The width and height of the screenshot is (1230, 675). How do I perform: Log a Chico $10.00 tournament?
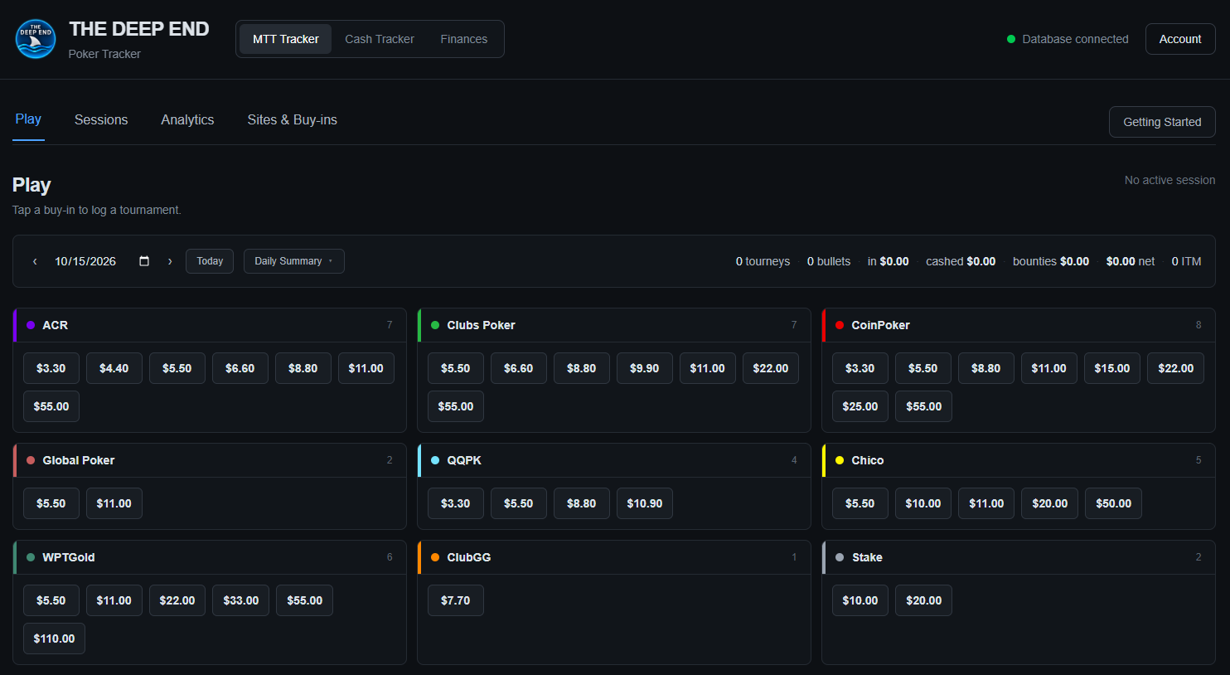tap(923, 503)
